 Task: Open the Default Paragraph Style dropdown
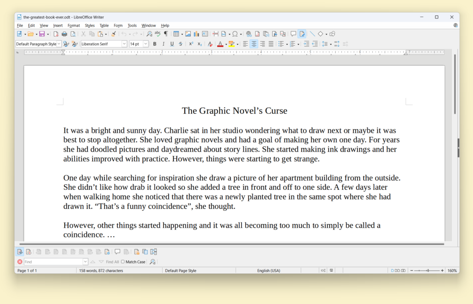59,44
